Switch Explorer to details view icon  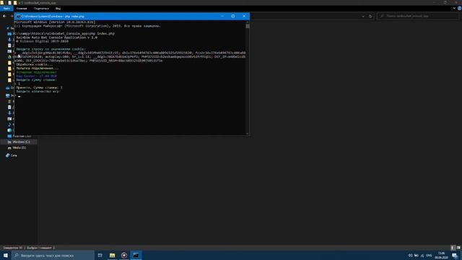(453, 248)
